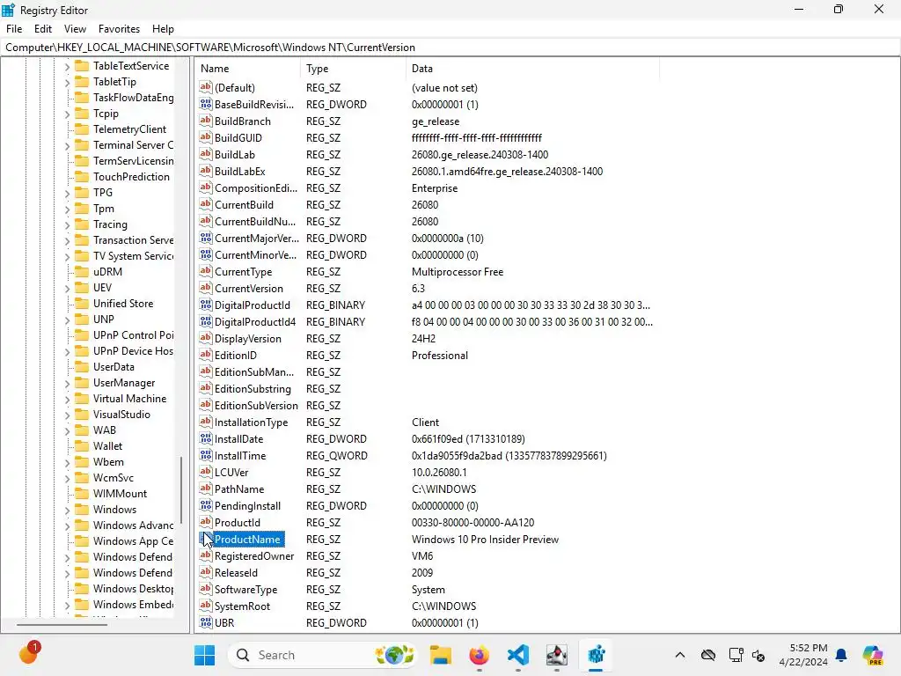Click the registry path address bar
This screenshot has height=676, width=901.
pyautogui.click(x=450, y=48)
